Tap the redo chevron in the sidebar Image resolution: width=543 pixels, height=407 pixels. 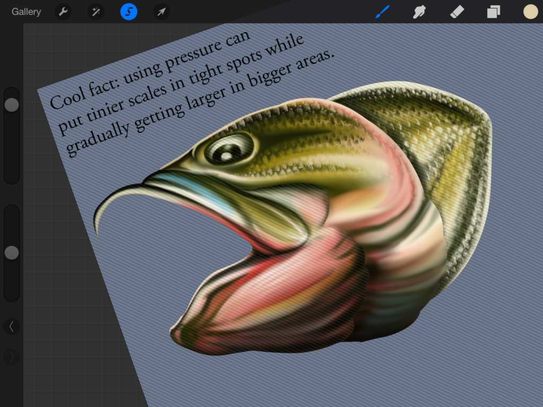pos(11,357)
